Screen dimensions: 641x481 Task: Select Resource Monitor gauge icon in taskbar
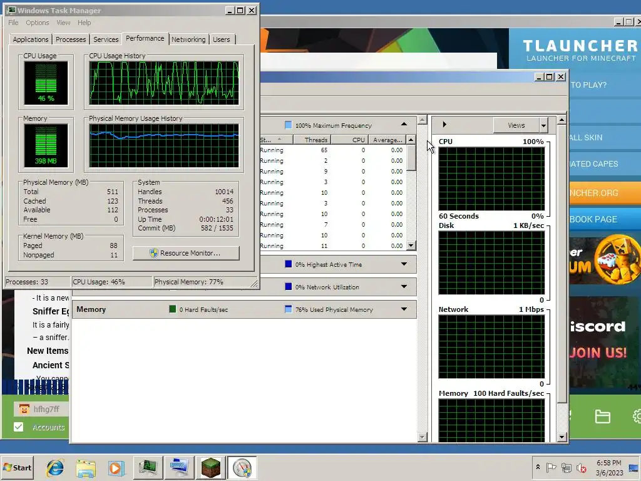242,467
